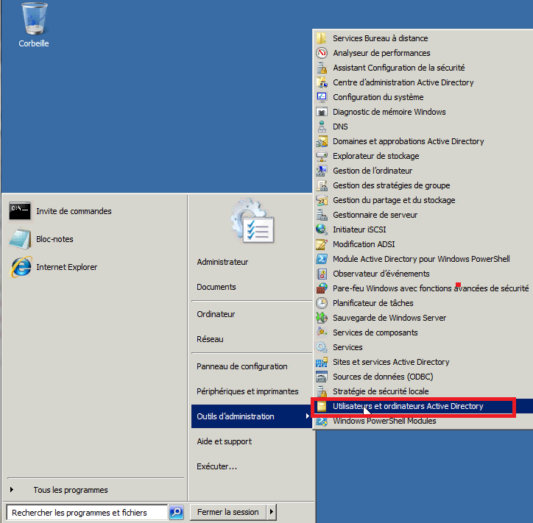Click the Pare-feu Windows firewall icon
Screen dimensions: 533x523
(x=322, y=288)
